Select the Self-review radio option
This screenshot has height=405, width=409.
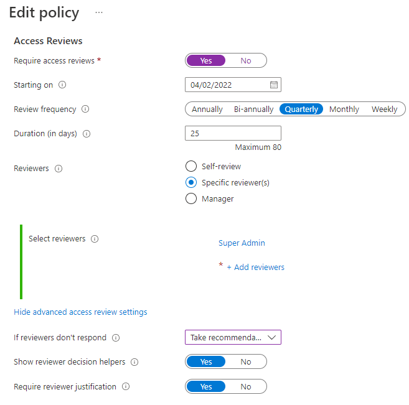191,167
